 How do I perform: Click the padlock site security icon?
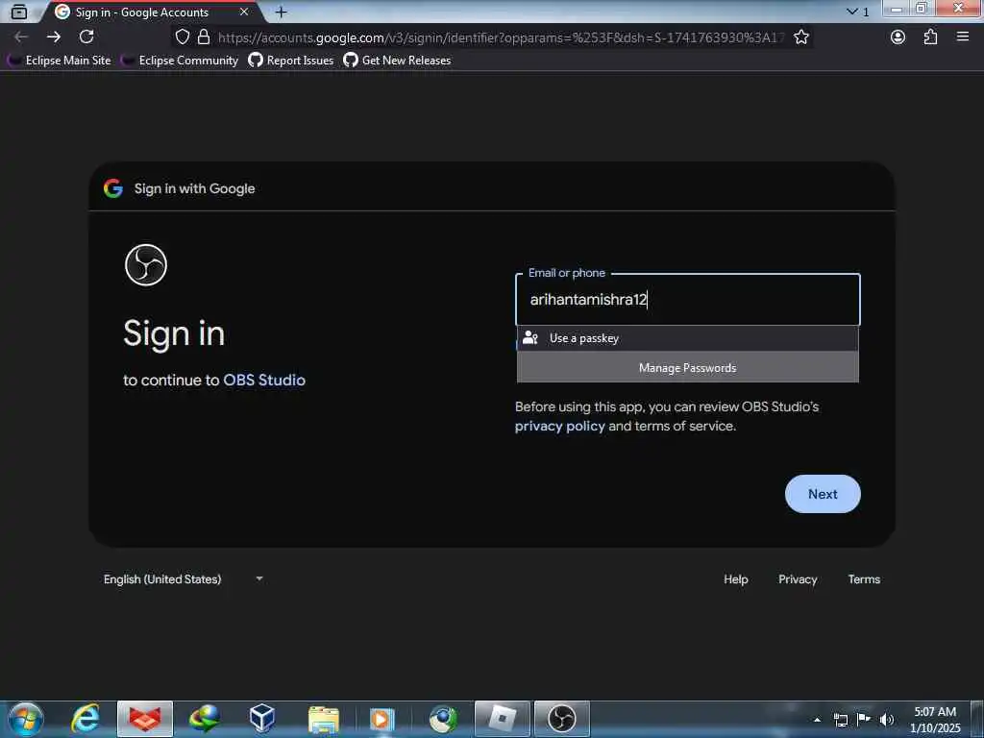coord(204,37)
